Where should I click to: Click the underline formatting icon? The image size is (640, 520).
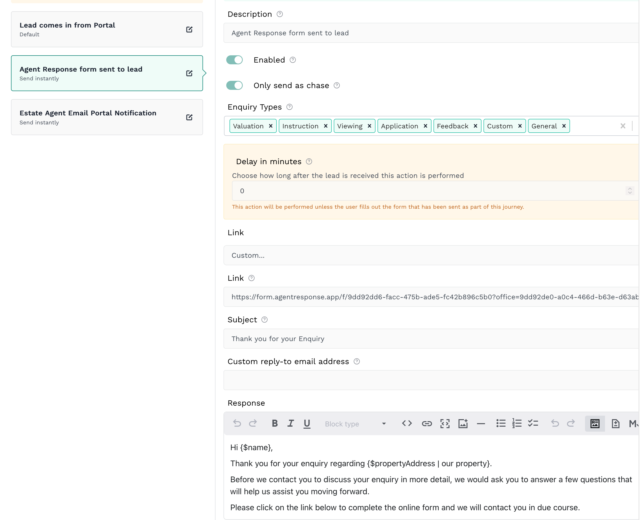[x=307, y=423]
